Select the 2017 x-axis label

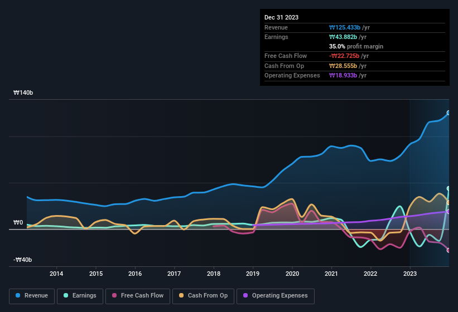click(174, 274)
